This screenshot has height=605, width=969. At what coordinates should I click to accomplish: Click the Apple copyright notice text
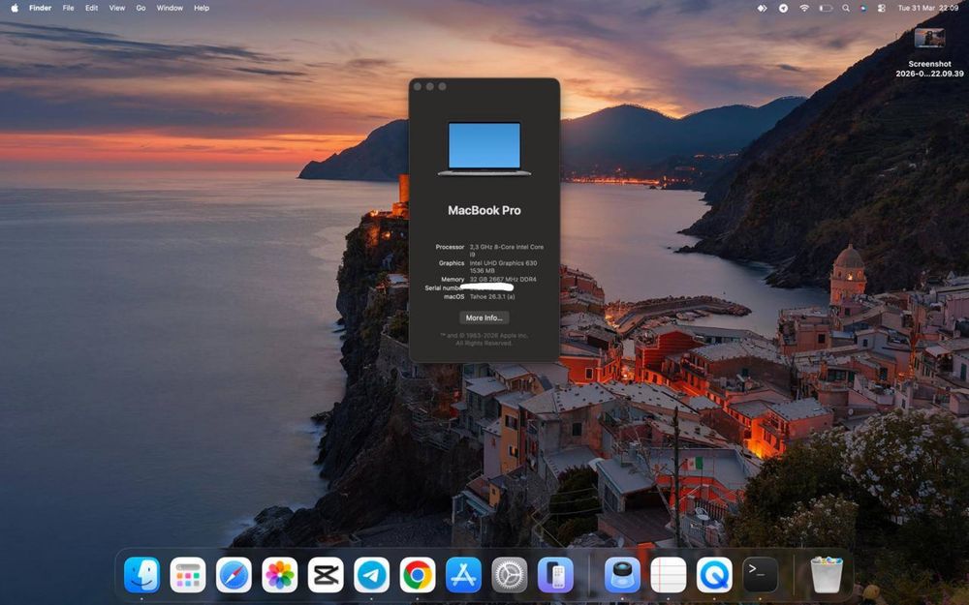(484, 339)
